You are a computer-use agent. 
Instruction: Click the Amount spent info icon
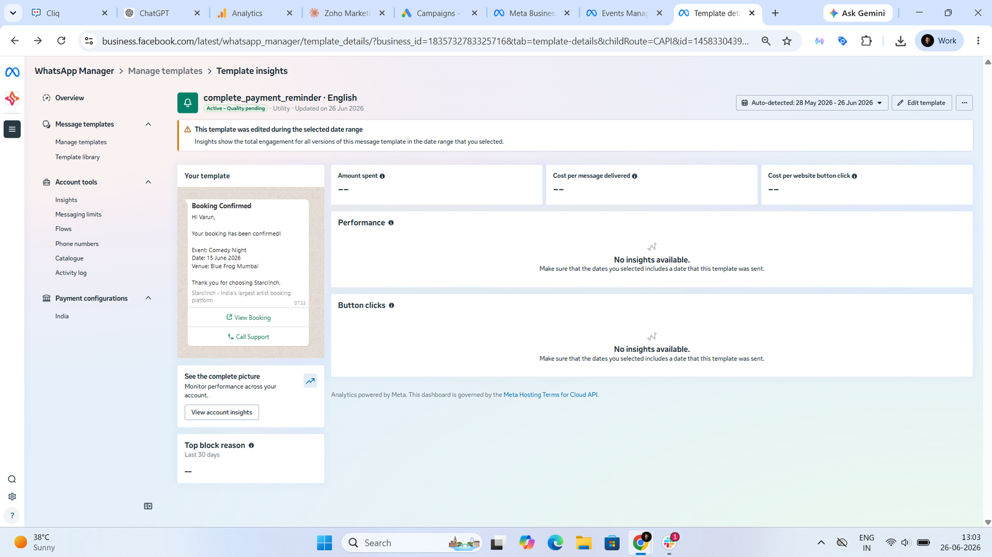(x=382, y=177)
